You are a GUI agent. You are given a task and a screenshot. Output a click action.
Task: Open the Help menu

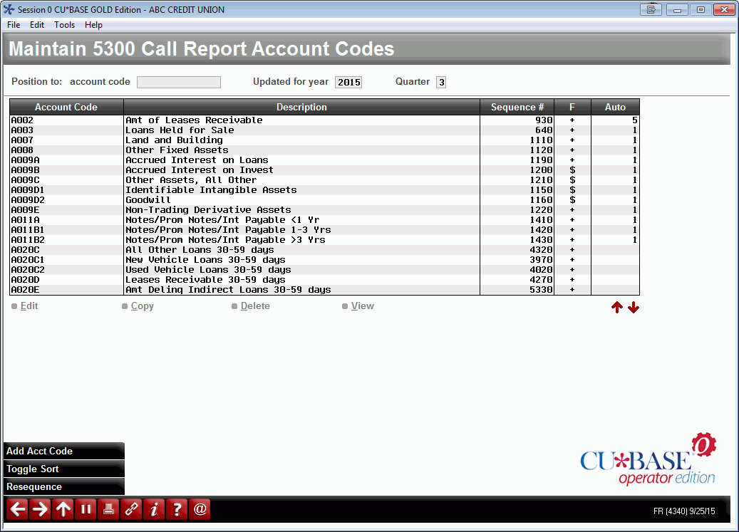click(93, 25)
